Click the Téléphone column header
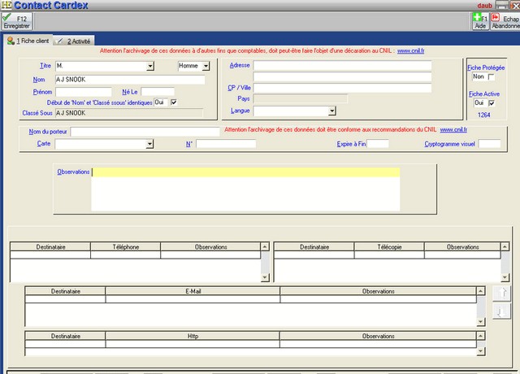The width and height of the screenshot is (520, 374). click(x=125, y=247)
